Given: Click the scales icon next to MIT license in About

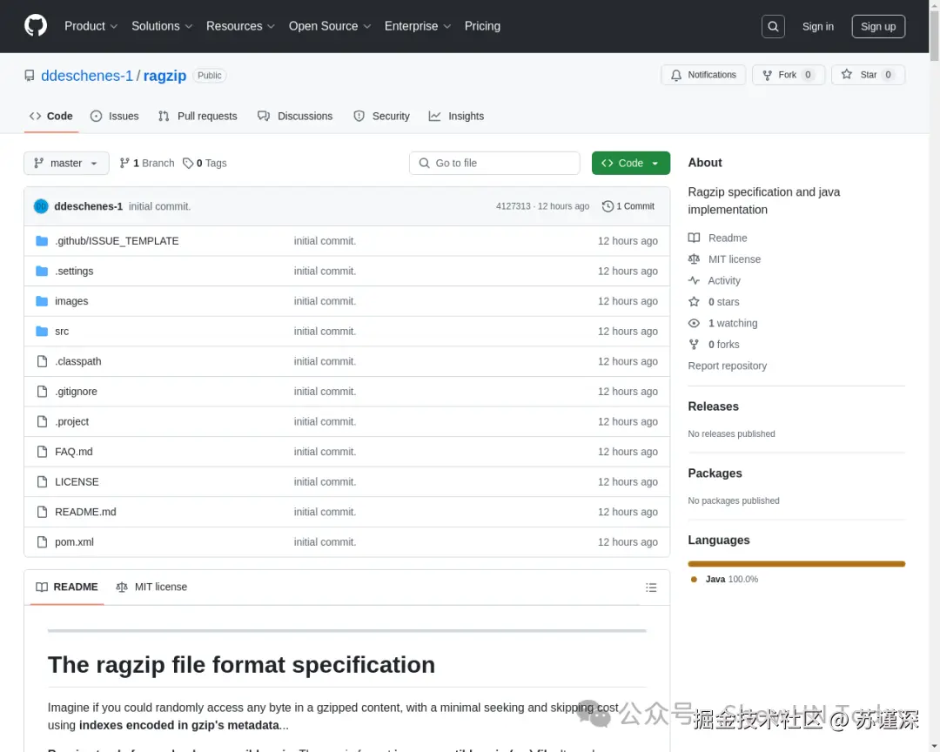Looking at the screenshot, I should click(694, 259).
